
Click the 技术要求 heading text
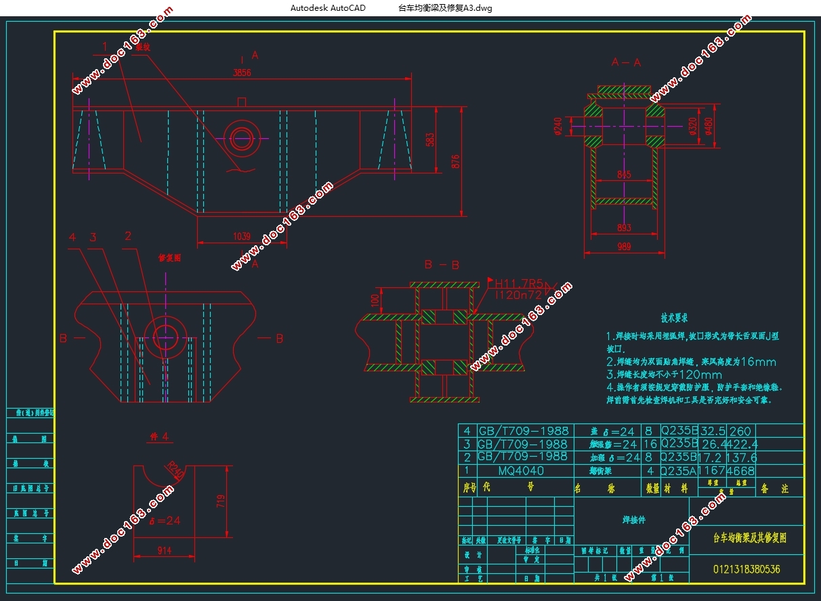pyautogui.click(x=675, y=318)
